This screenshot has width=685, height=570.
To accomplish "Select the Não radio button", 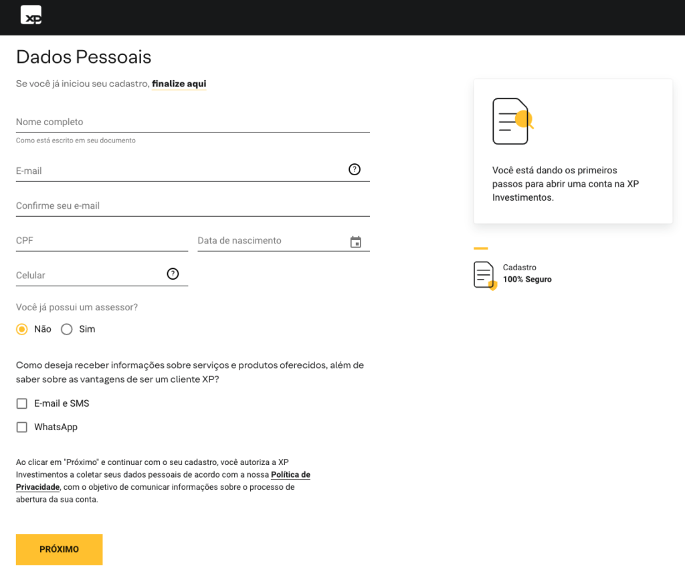I will [x=21, y=328].
